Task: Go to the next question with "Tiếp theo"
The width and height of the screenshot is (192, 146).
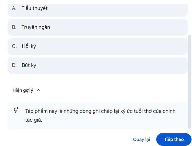Action: (x=174, y=139)
